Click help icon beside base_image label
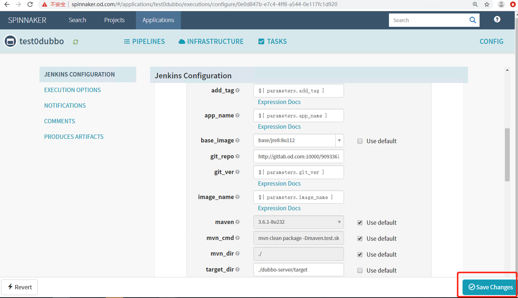The height and width of the screenshot is (298, 518). click(x=237, y=140)
